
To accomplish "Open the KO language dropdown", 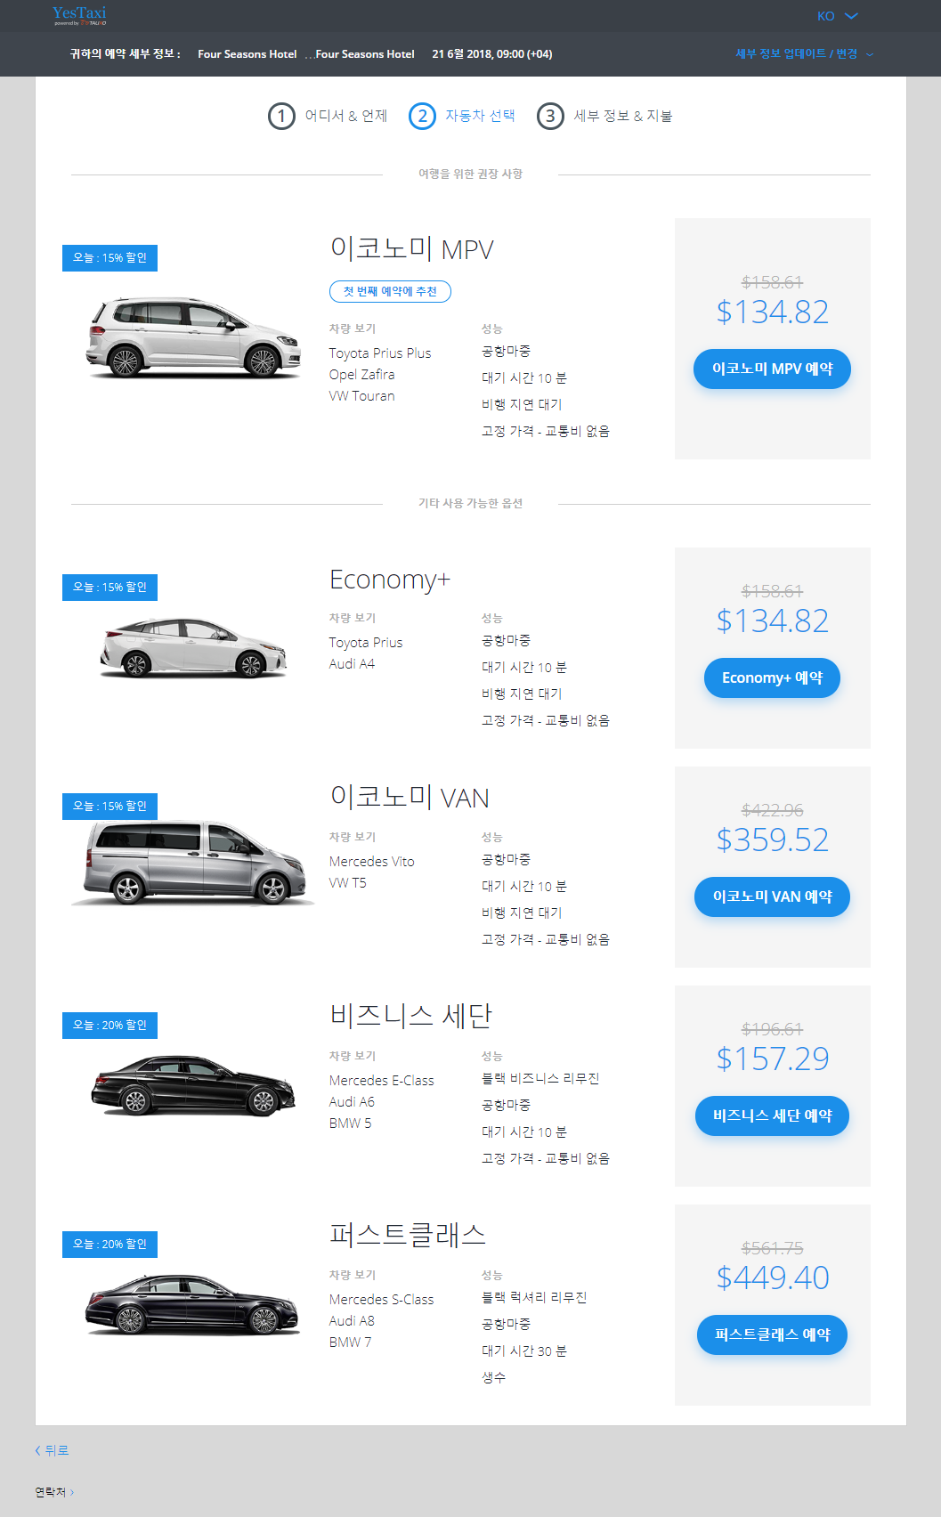I will click(x=837, y=16).
